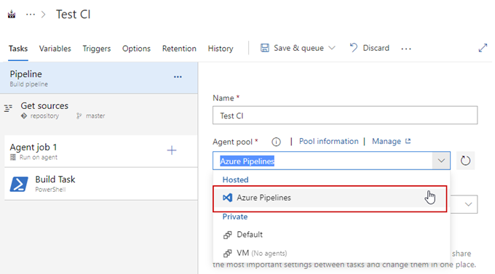Go to the Triggers tab
Screen dimensions: 495x274
97,49
